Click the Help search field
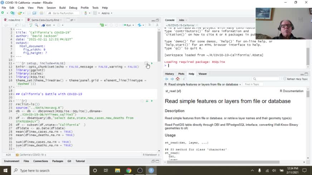Screen dimensions: 312x175 [x=265, y=79]
